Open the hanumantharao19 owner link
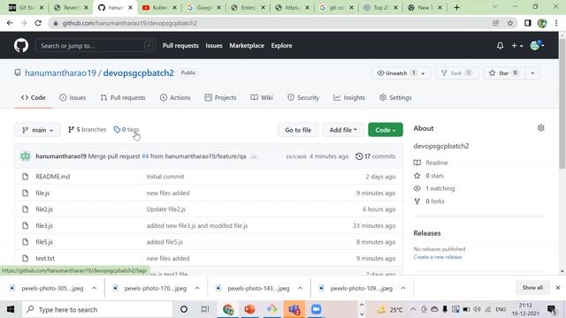 click(x=61, y=72)
